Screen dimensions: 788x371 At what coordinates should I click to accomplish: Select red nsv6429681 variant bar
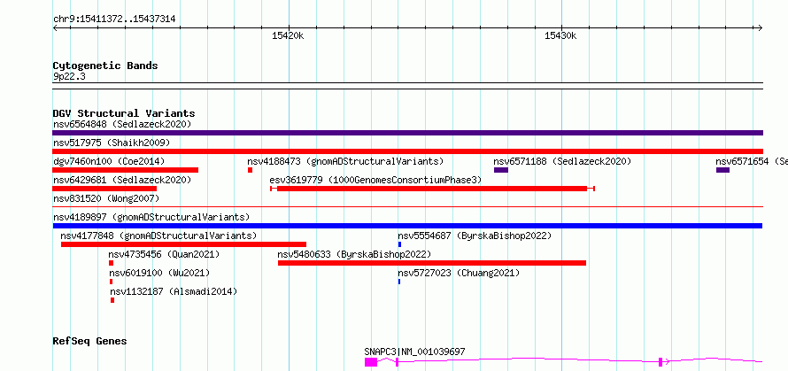point(104,189)
